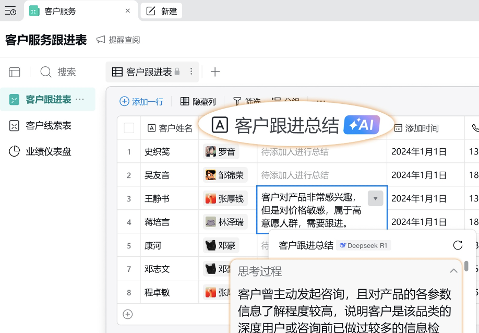
Task: Open the sidebar history menu icon
Action: [10, 11]
